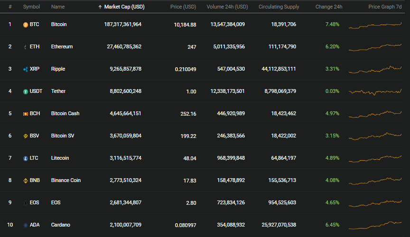The width and height of the screenshot is (410, 237).
Task: Click the Bitcoin Cash BCH icon
Action: [25, 114]
